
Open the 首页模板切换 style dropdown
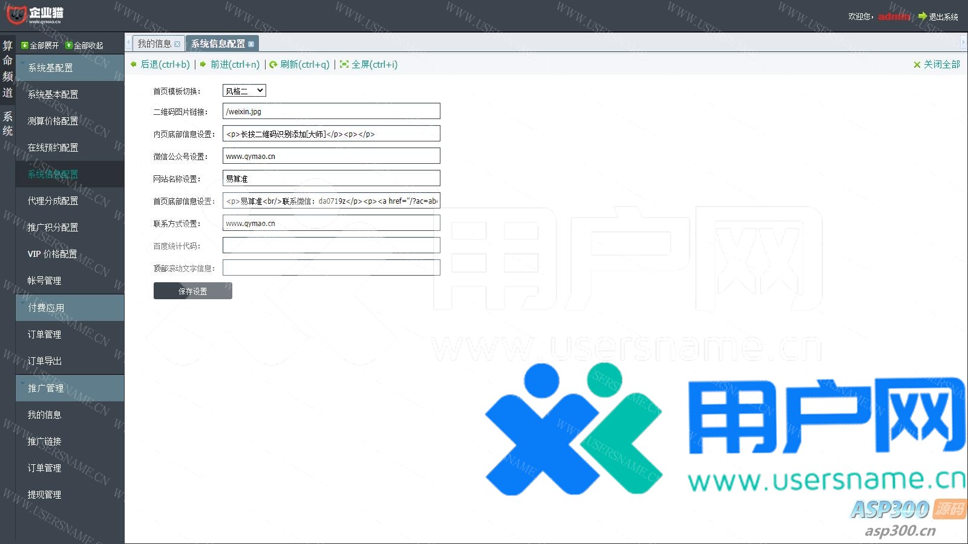pyautogui.click(x=244, y=91)
